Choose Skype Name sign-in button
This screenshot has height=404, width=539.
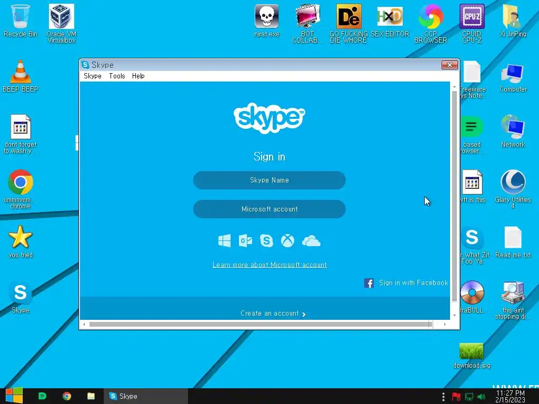tap(269, 180)
